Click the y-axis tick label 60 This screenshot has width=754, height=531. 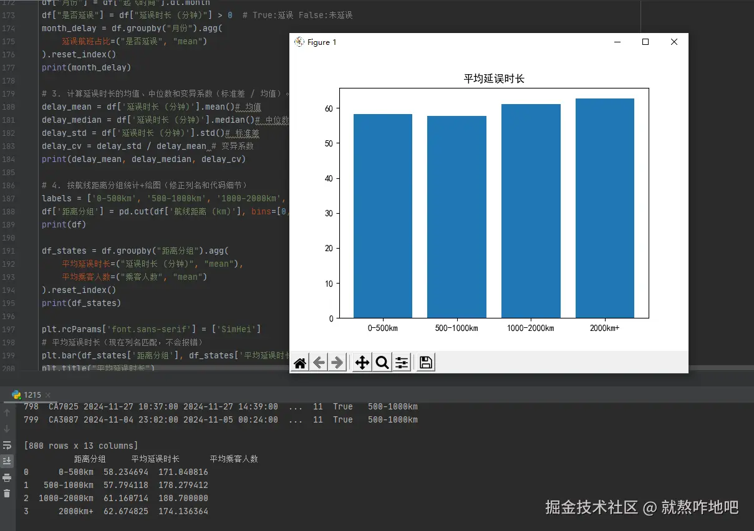coord(330,108)
